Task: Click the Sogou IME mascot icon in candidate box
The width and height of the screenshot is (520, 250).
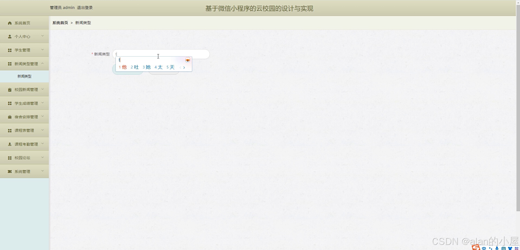Action: coord(188,60)
